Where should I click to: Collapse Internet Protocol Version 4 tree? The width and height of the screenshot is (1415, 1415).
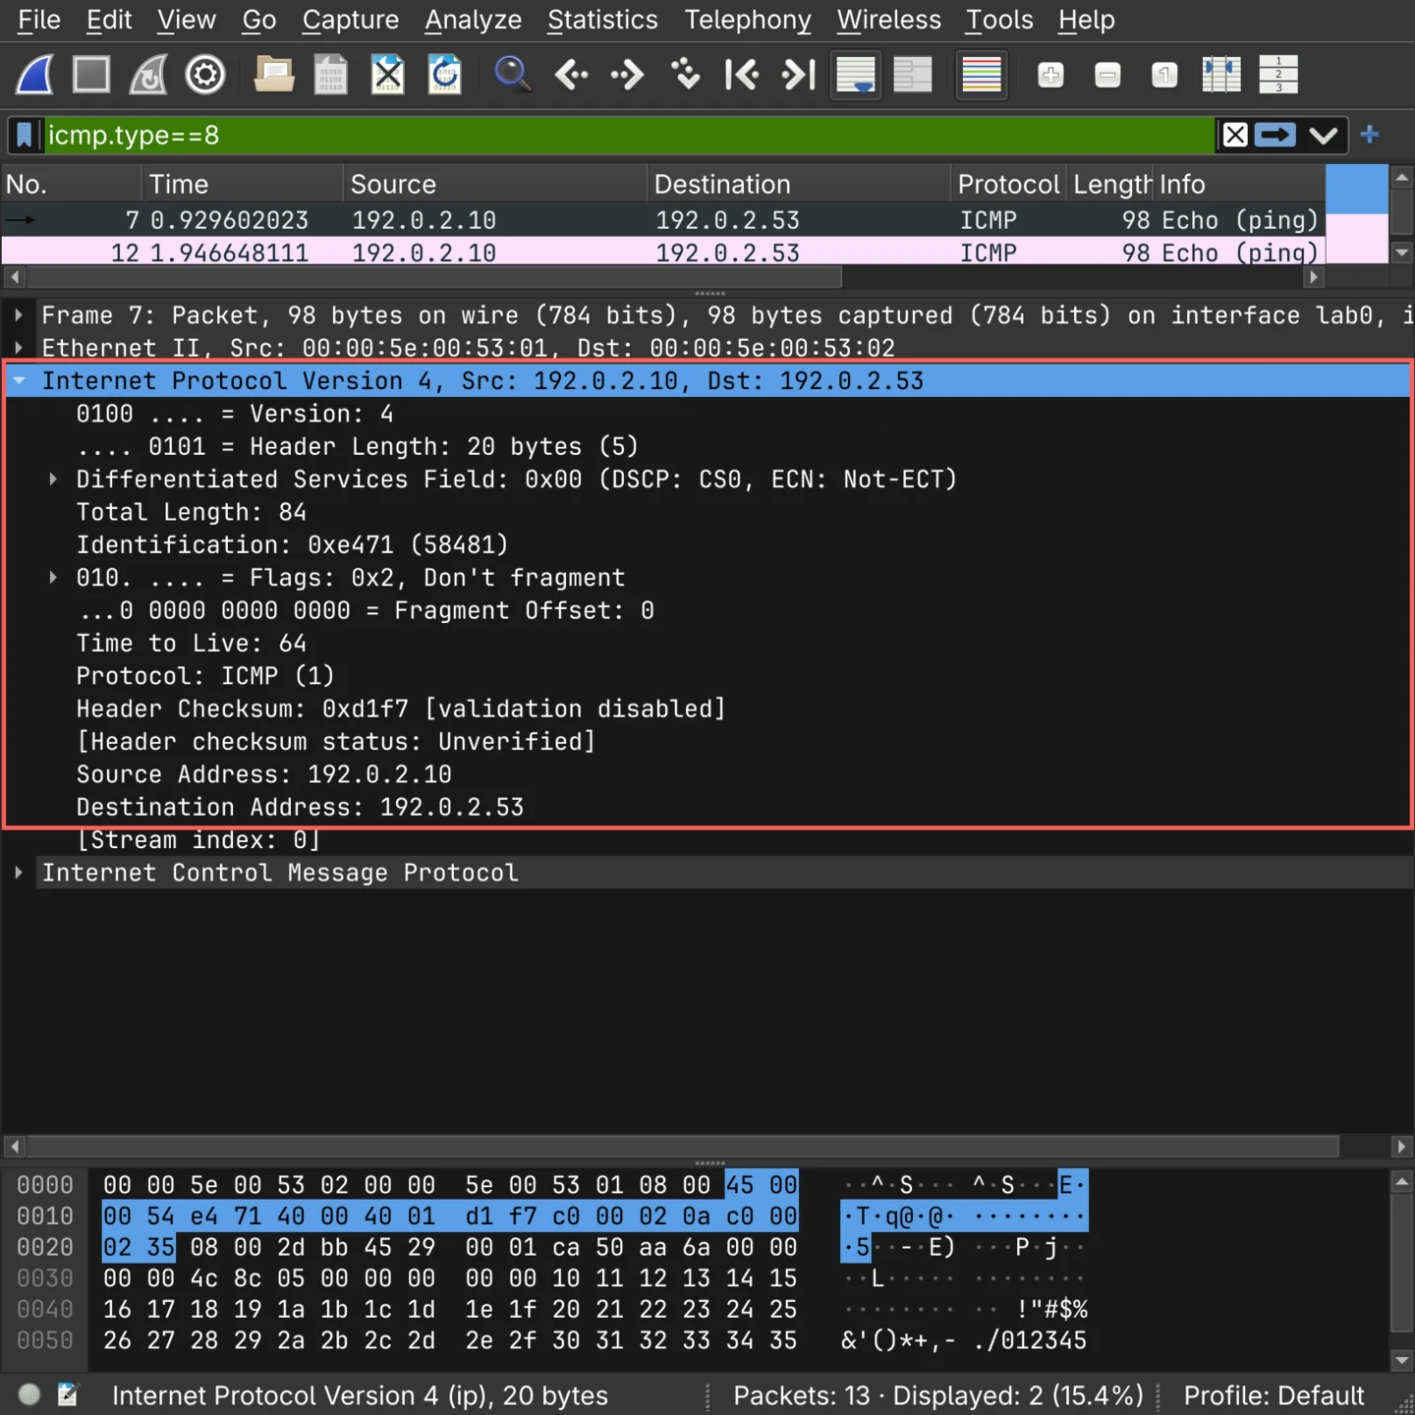coord(19,380)
